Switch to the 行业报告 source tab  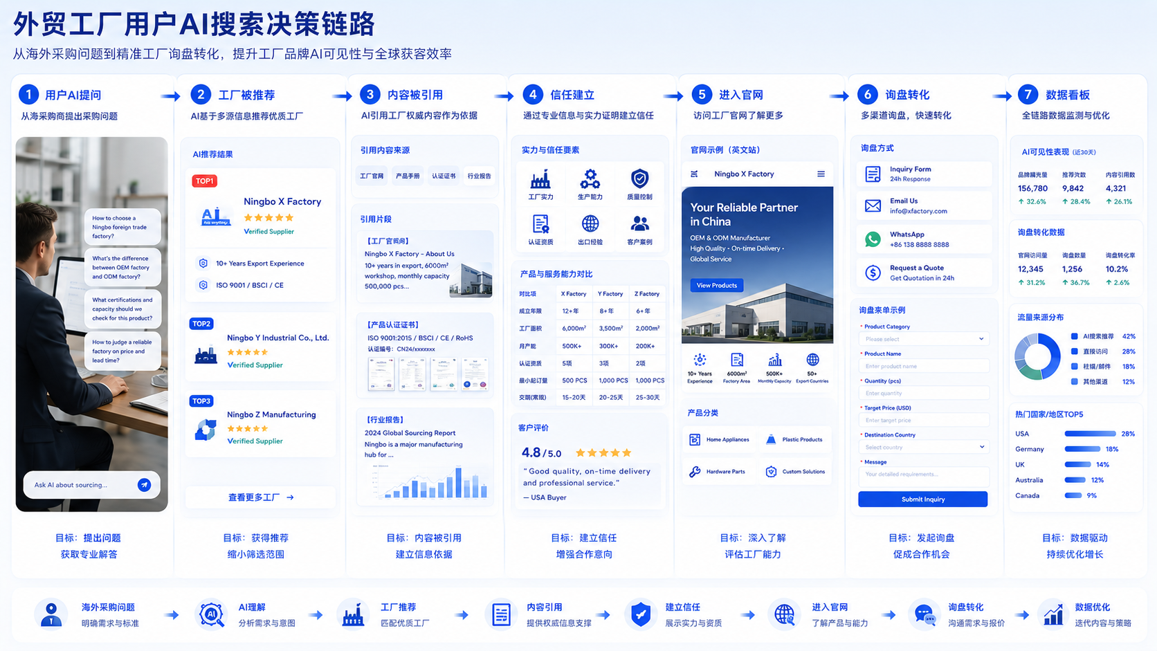pyautogui.click(x=479, y=176)
